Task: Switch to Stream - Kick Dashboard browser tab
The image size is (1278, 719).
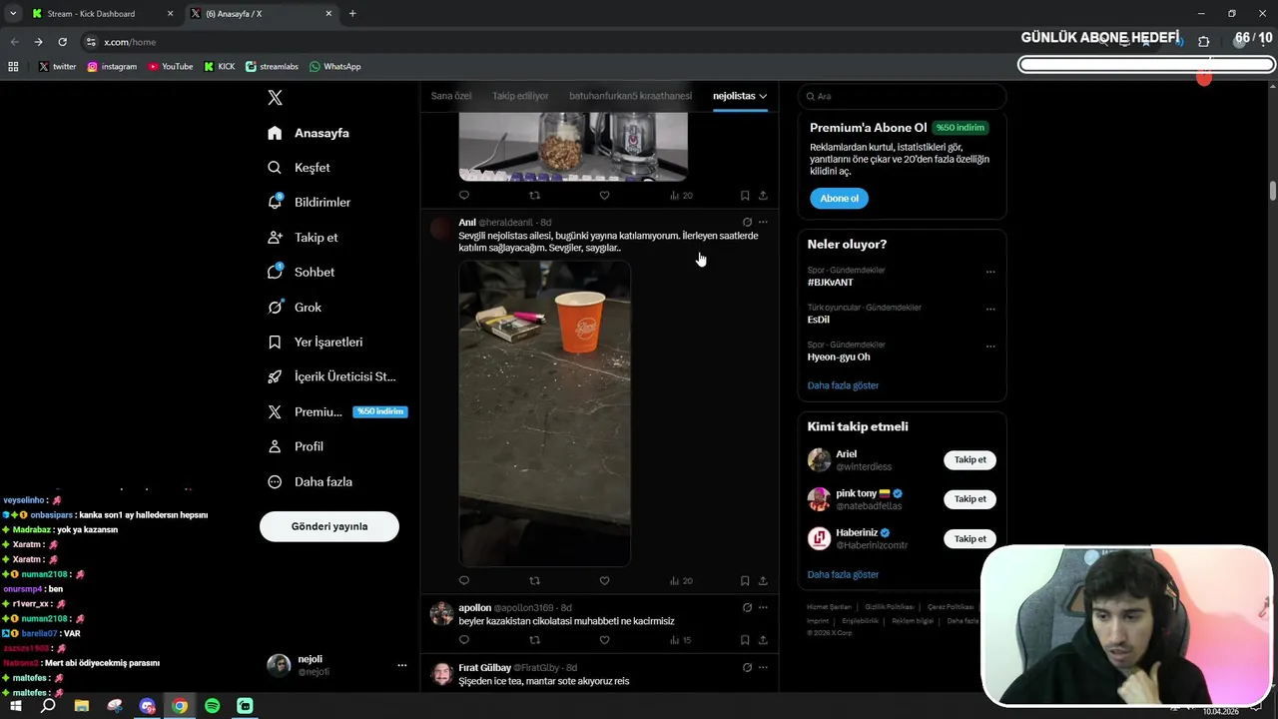Action: tap(102, 13)
